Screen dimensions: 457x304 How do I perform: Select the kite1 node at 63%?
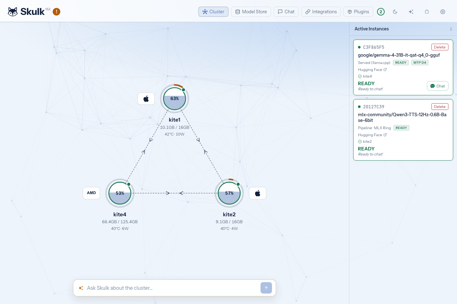pos(175,99)
